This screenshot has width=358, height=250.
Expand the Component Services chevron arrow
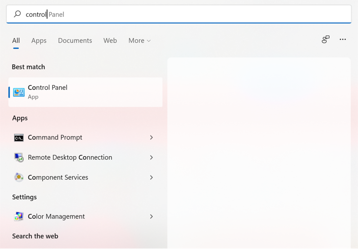151,177
